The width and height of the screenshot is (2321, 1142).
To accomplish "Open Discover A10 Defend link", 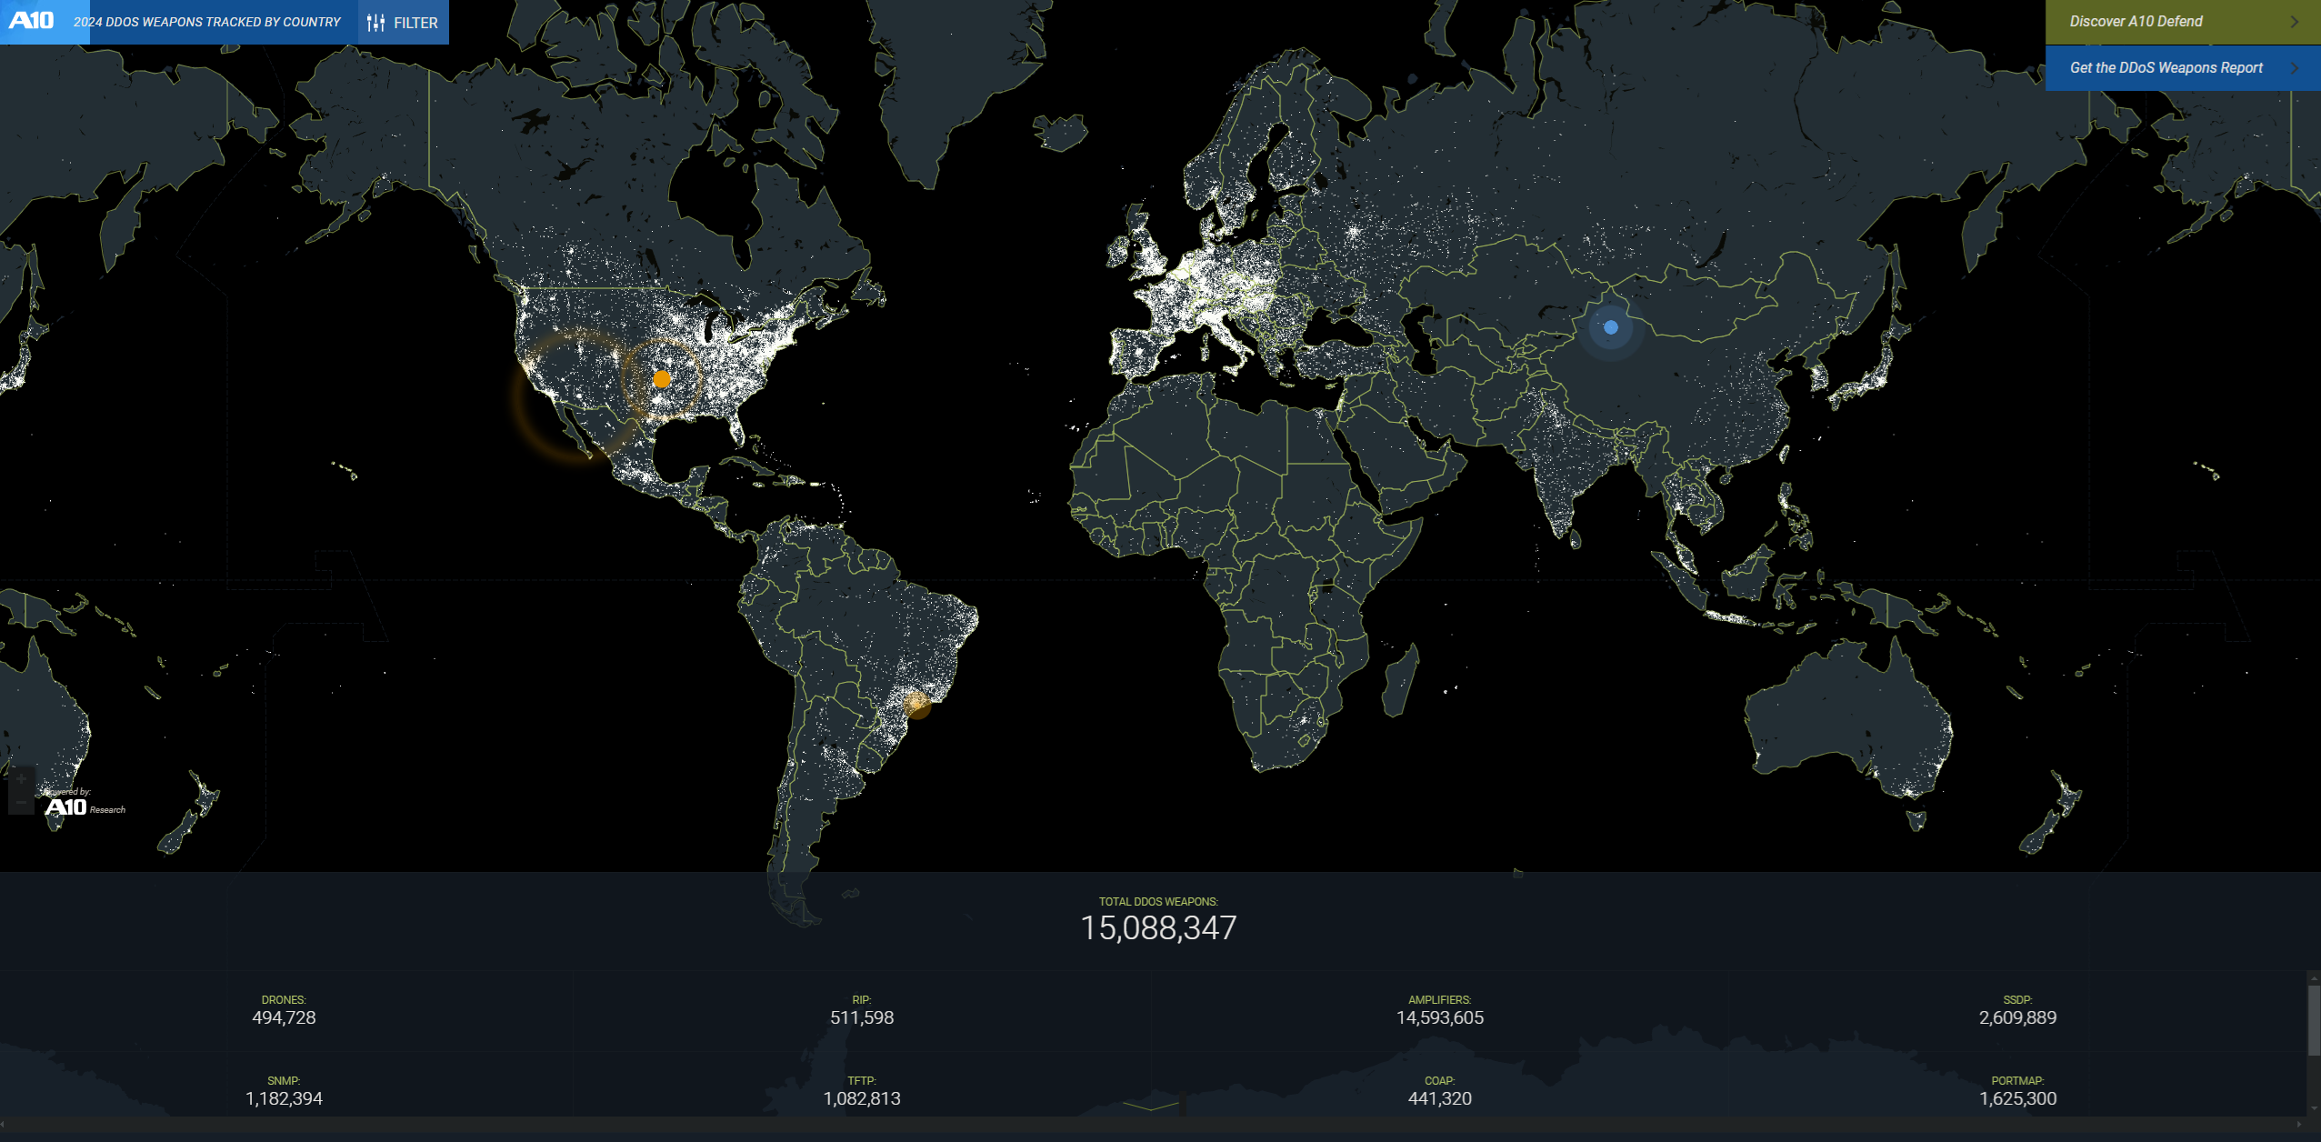I will click(x=2136, y=22).
